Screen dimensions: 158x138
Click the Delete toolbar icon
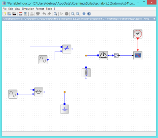coord(38,14)
